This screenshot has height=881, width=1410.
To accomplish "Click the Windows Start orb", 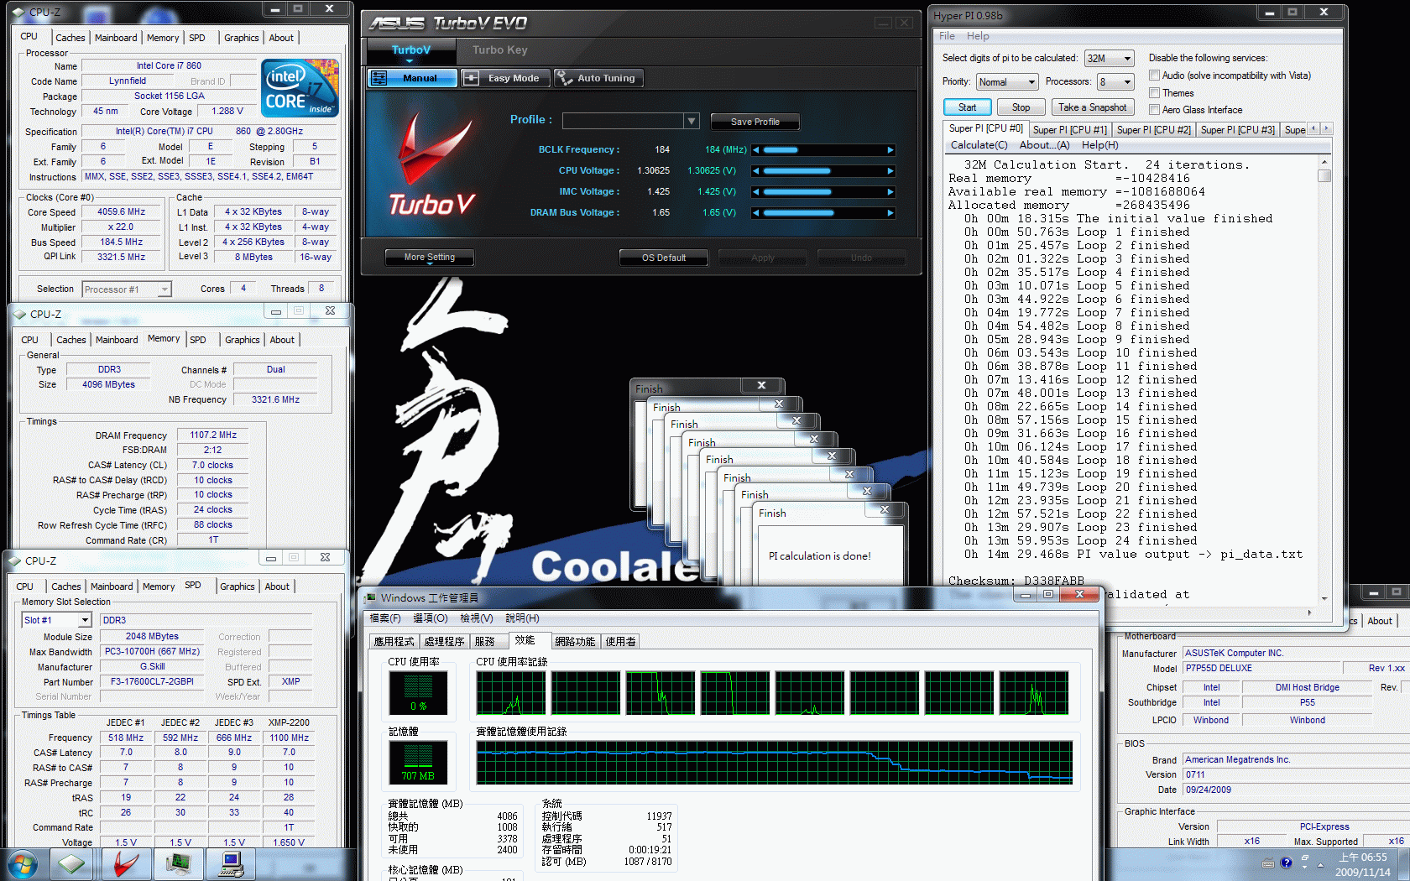I will pos(22,863).
